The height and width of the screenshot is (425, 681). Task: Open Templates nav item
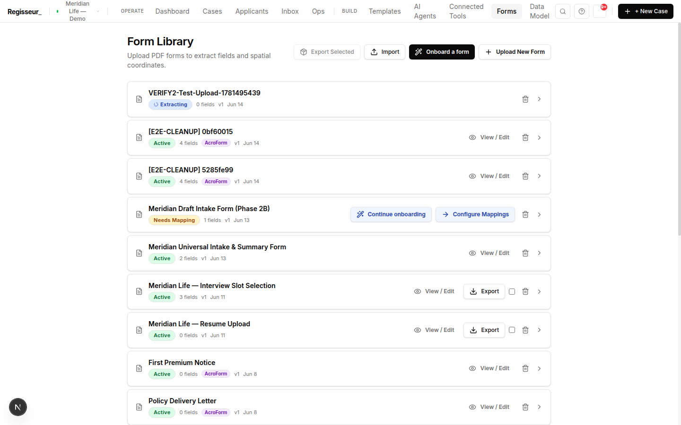point(384,11)
